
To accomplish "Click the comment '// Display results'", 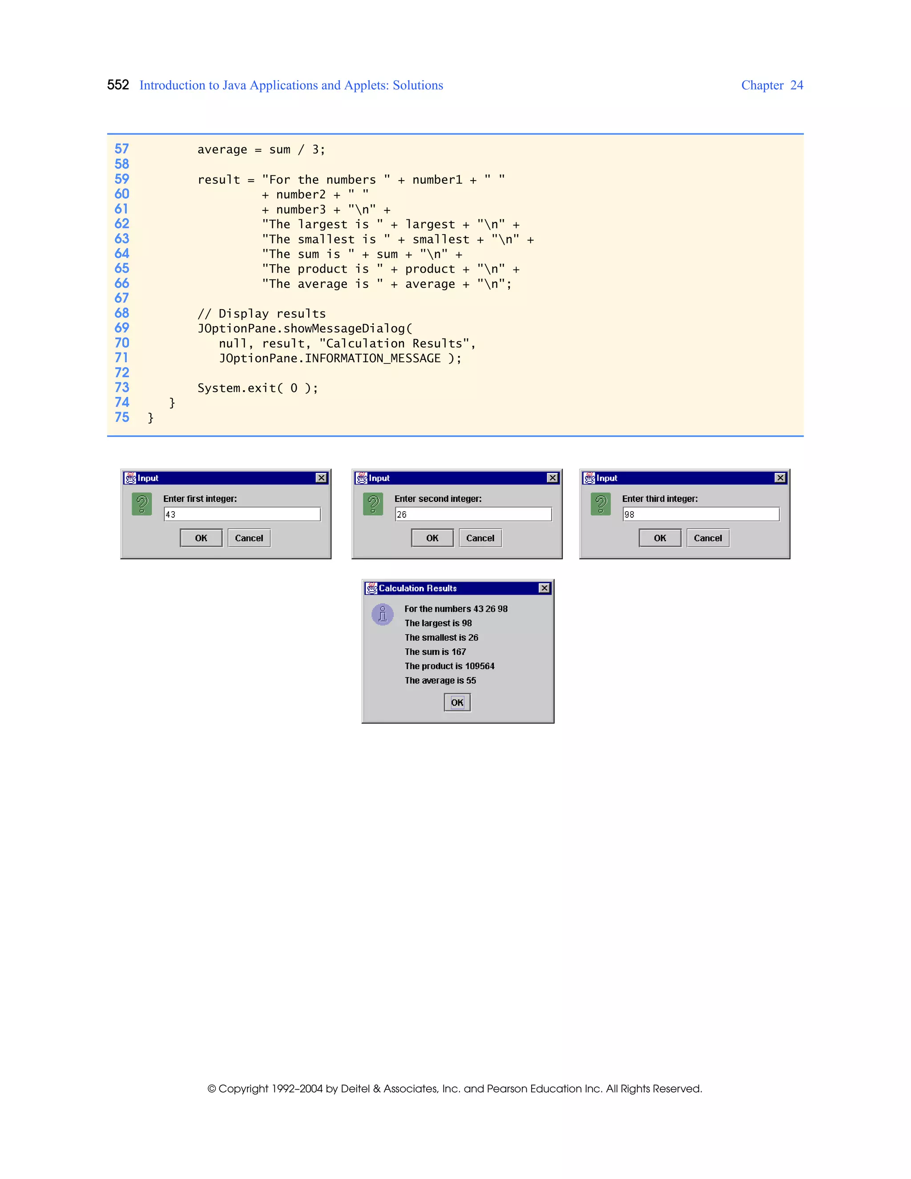I will point(262,314).
